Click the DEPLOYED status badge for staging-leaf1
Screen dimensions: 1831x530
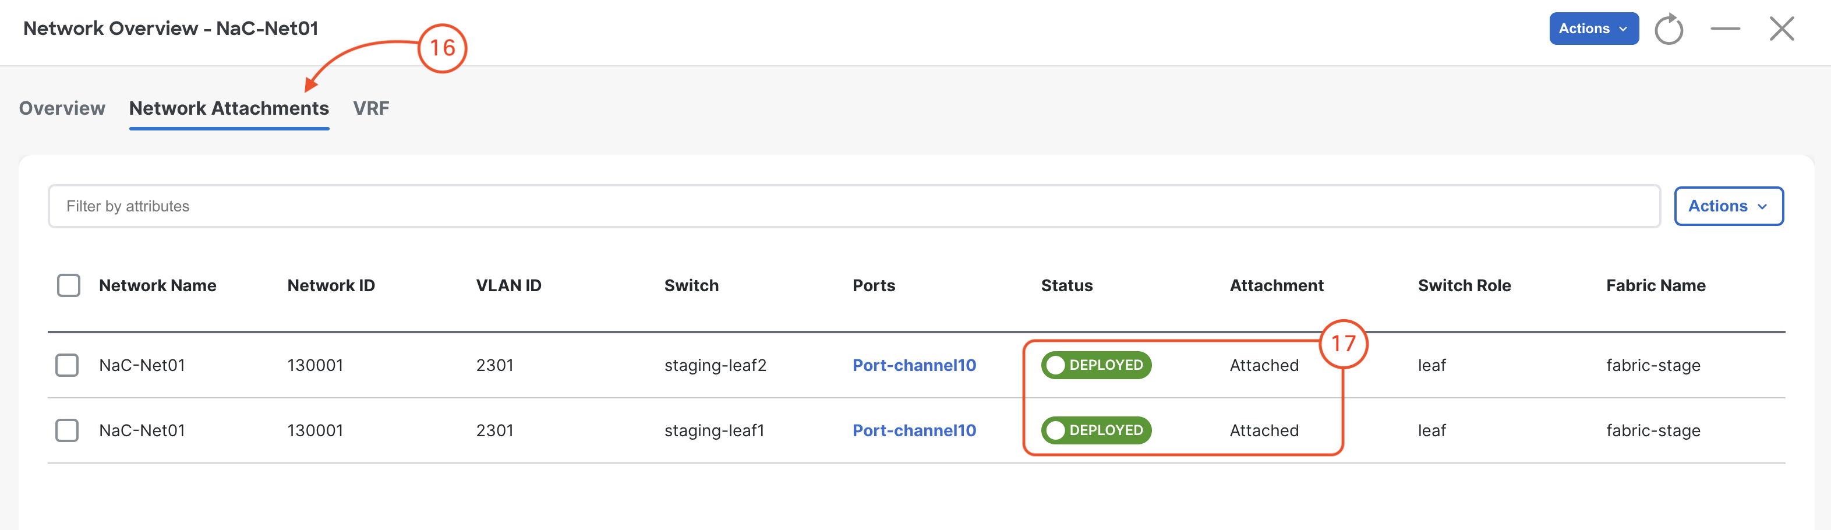1096,430
